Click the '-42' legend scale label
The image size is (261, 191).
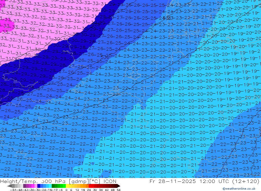click(26, 190)
